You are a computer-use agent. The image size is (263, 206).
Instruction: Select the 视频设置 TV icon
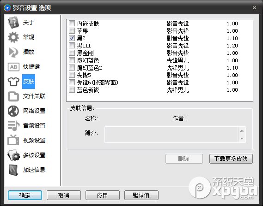pyautogui.click(x=13, y=140)
